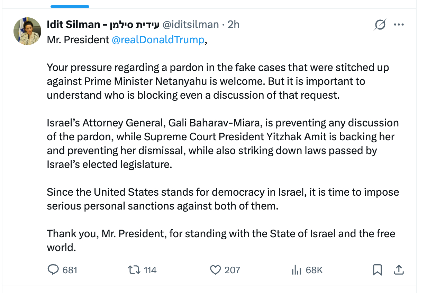Like the post with the heart icon

pos(215,270)
